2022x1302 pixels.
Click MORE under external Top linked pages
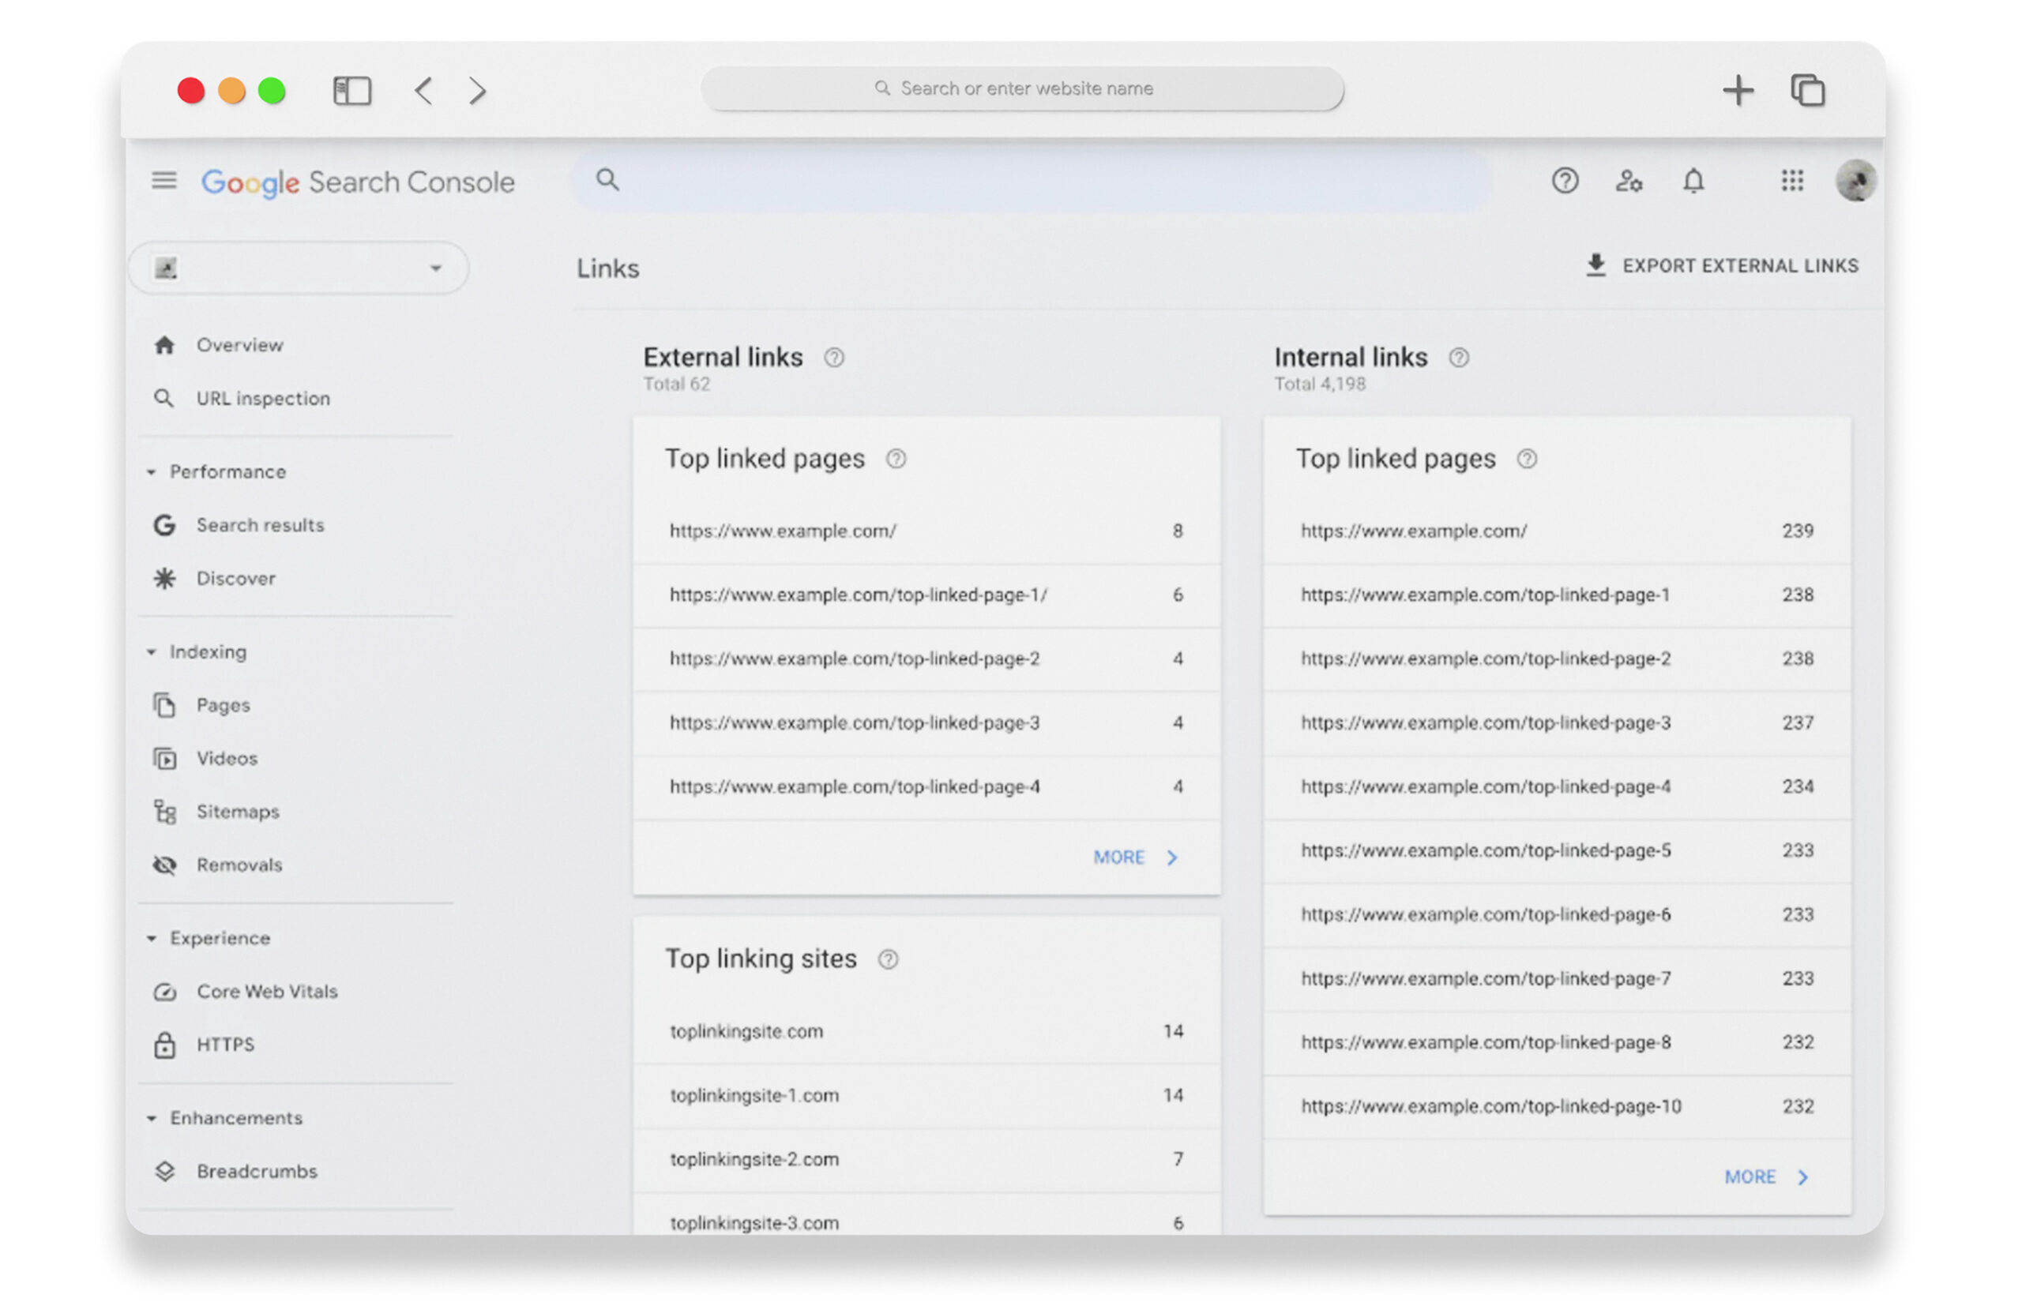[x=1136, y=857]
